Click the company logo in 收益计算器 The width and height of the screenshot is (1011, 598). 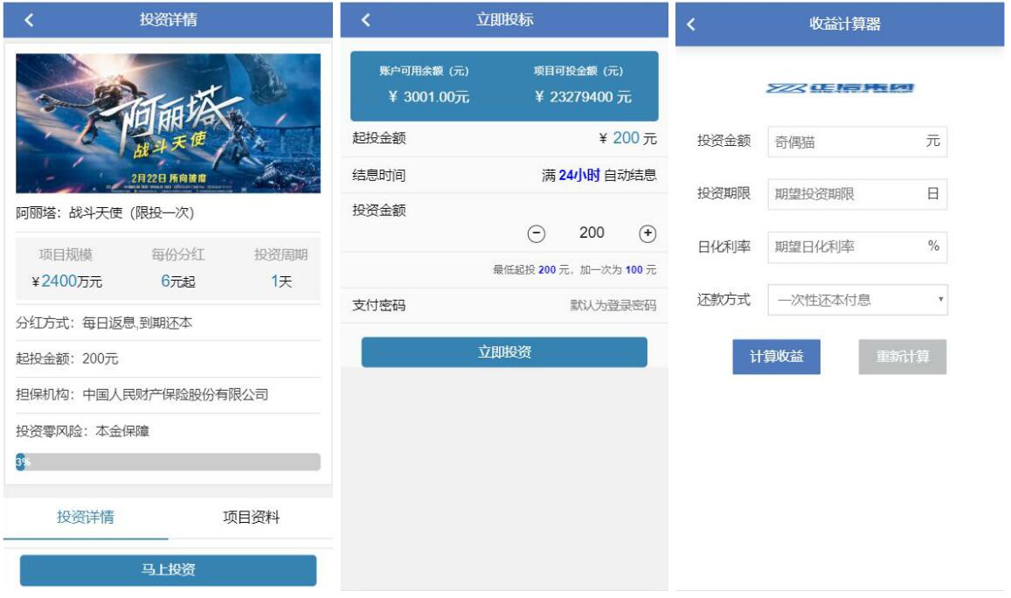[x=840, y=87]
